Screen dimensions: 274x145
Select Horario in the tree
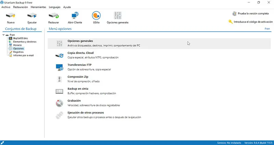pos(17,45)
